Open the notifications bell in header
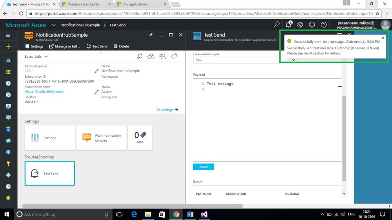This screenshot has width=392, height=220. click(x=289, y=24)
